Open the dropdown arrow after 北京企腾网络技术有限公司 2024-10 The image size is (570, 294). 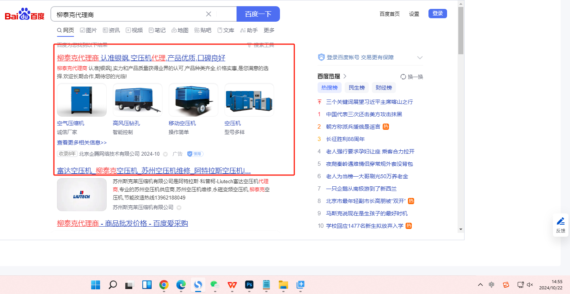[x=165, y=154]
